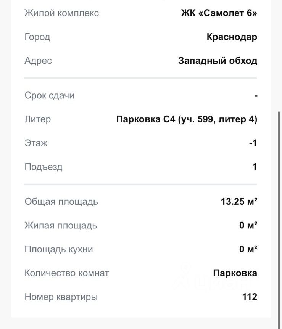Select the 13.25 м² total area value
This screenshot has height=329, width=282.
(x=239, y=202)
